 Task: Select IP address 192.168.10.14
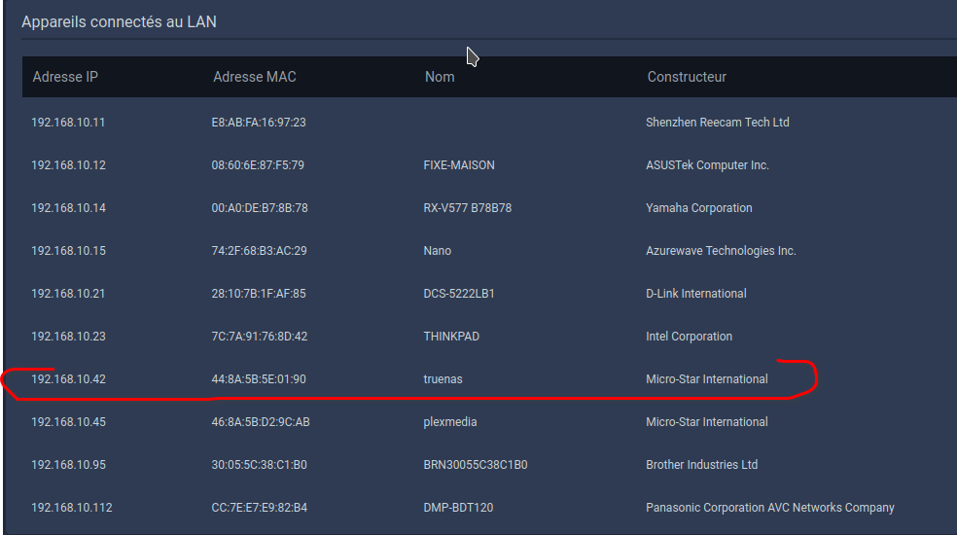click(x=68, y=207)
